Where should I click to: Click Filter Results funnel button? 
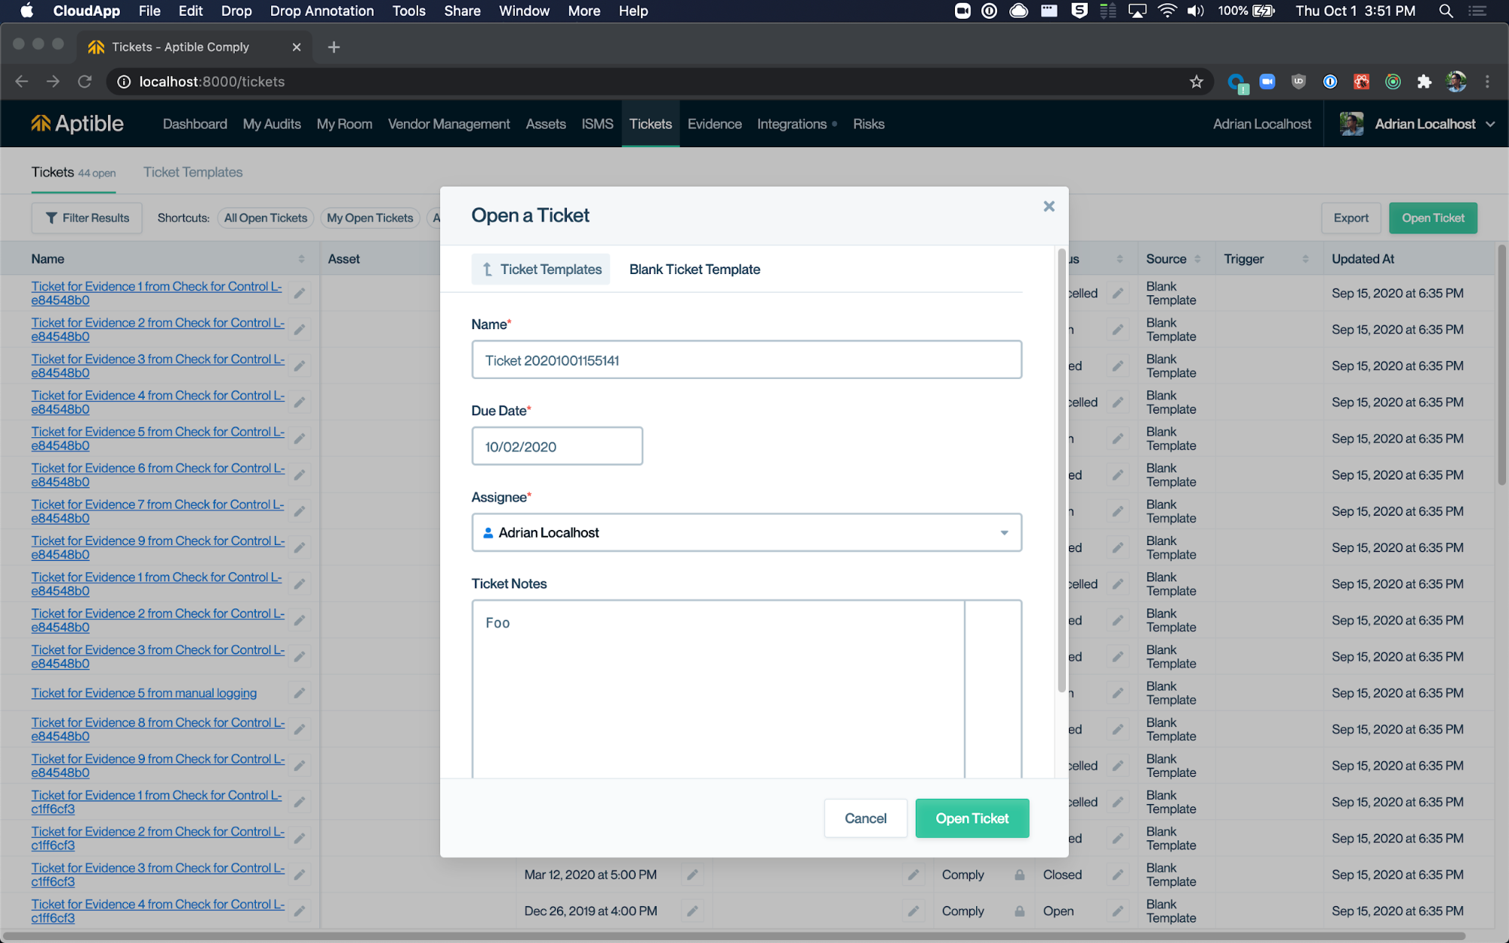(87, 218)
